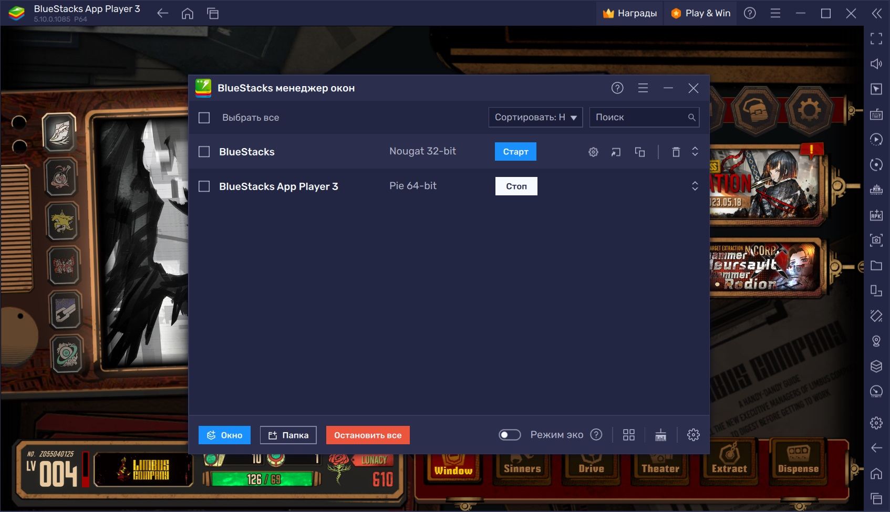Collapse the sidebar with the double chevron
This screenshot has height=512, width=890.
pos(876,13)
